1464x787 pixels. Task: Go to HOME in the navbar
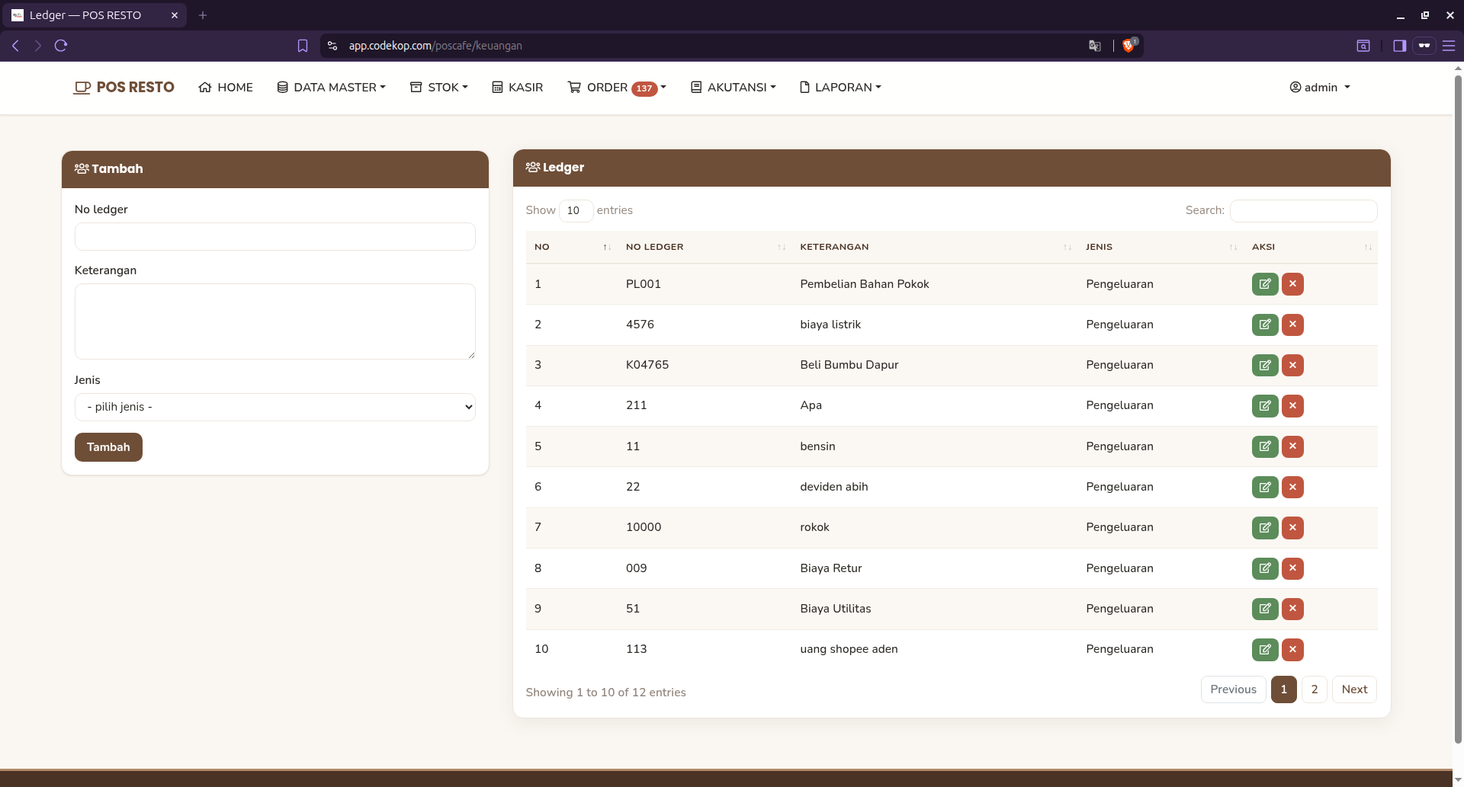(x=226, y=88)
